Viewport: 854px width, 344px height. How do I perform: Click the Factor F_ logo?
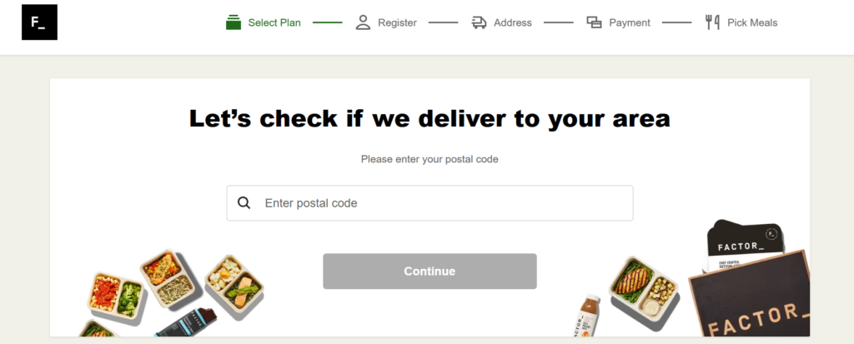tap(39, 22)
